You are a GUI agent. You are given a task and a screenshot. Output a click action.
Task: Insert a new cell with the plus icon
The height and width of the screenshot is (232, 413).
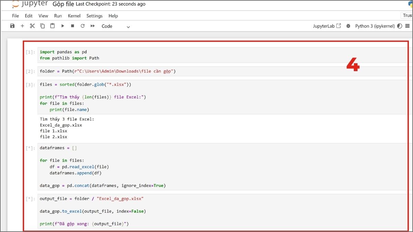pos(22,26)
